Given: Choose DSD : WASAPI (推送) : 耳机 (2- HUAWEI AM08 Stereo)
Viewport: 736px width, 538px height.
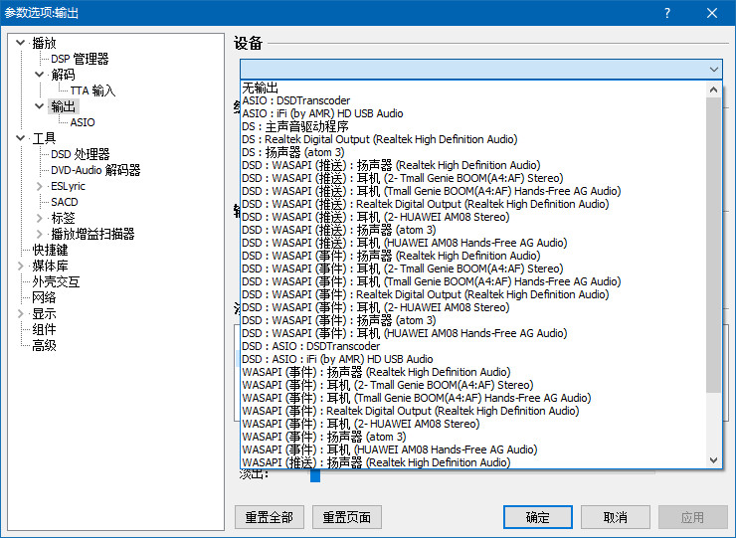Looking at the screenshot, I should click(473, 217).
